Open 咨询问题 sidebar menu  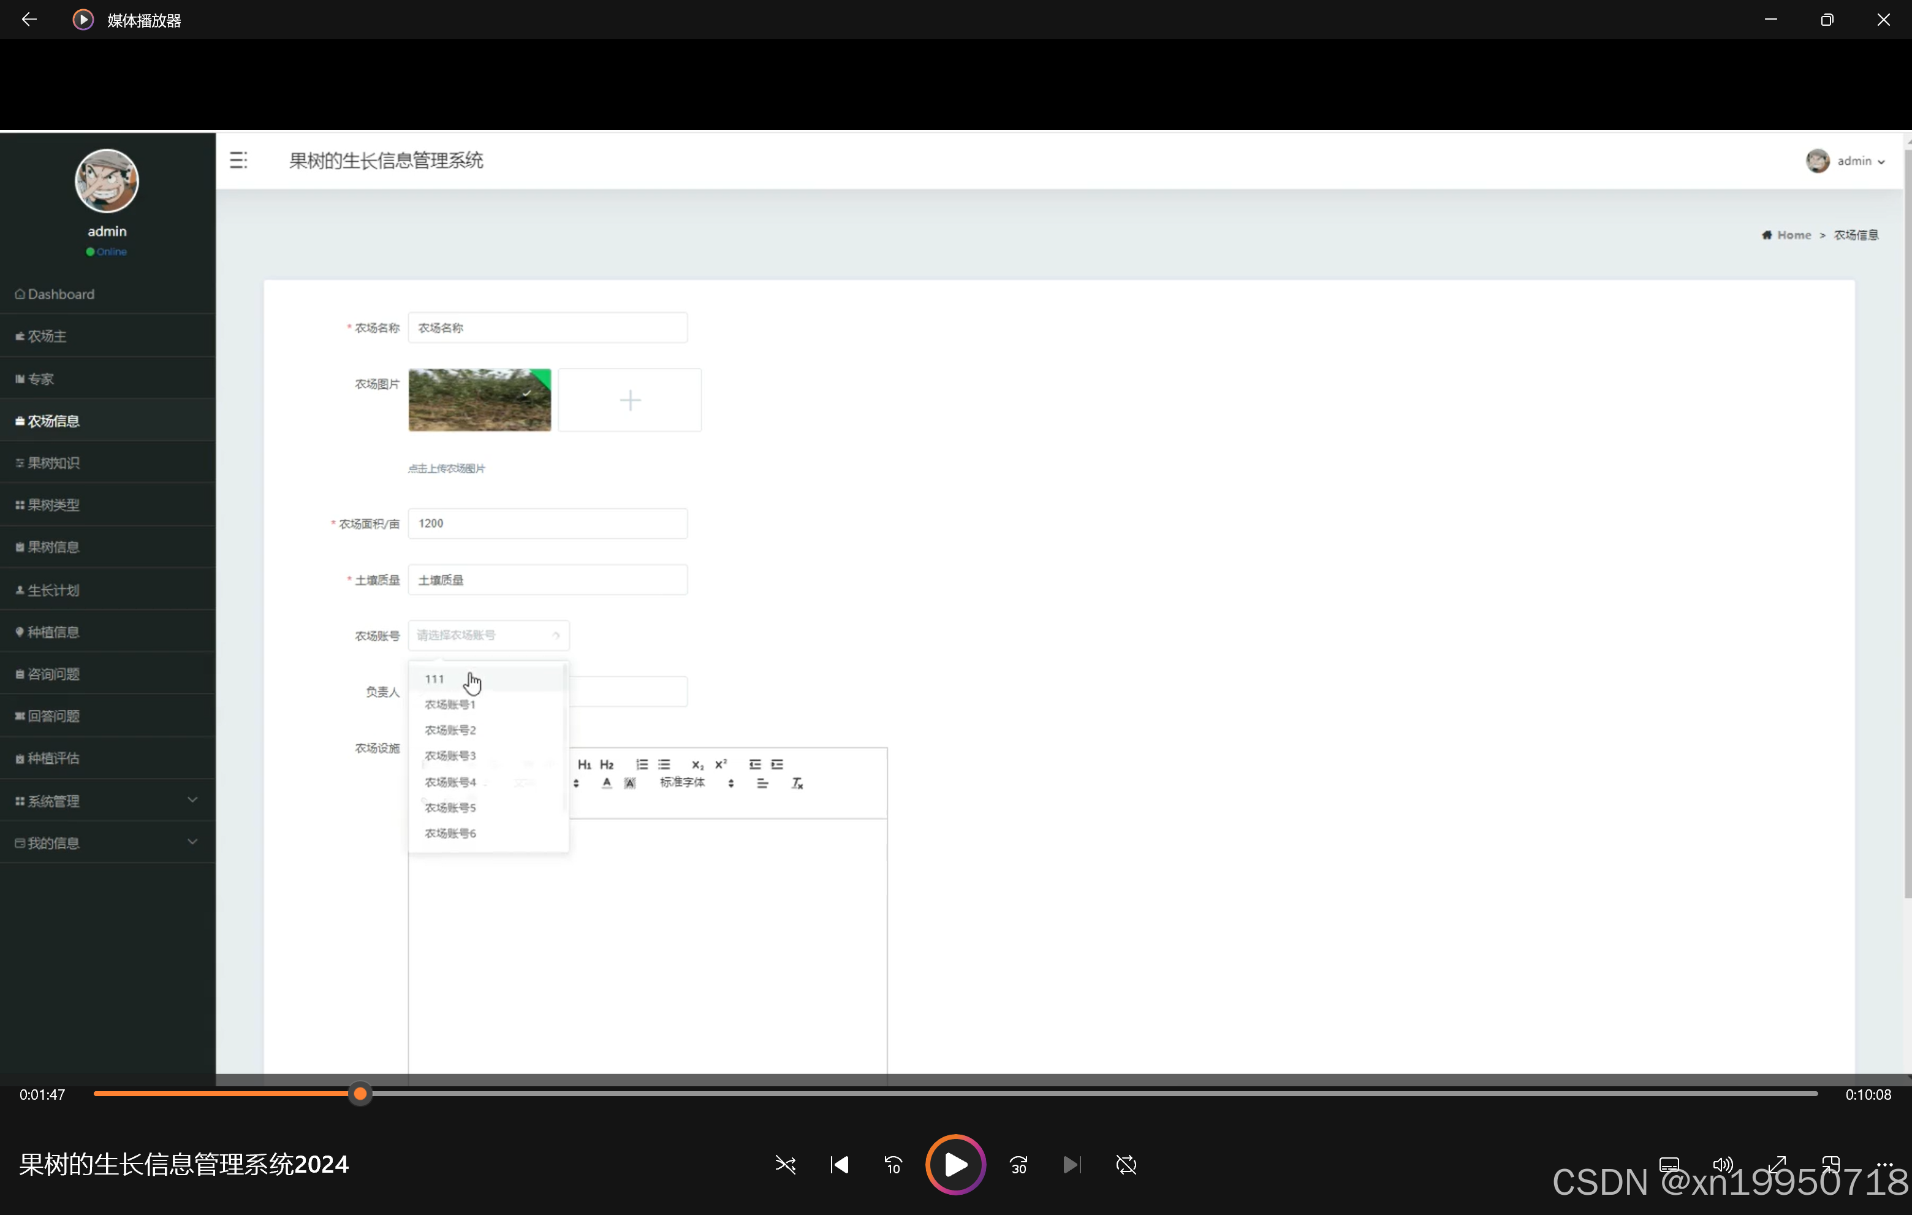point(107,674)
